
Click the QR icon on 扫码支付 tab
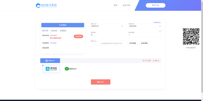point(47,61)
